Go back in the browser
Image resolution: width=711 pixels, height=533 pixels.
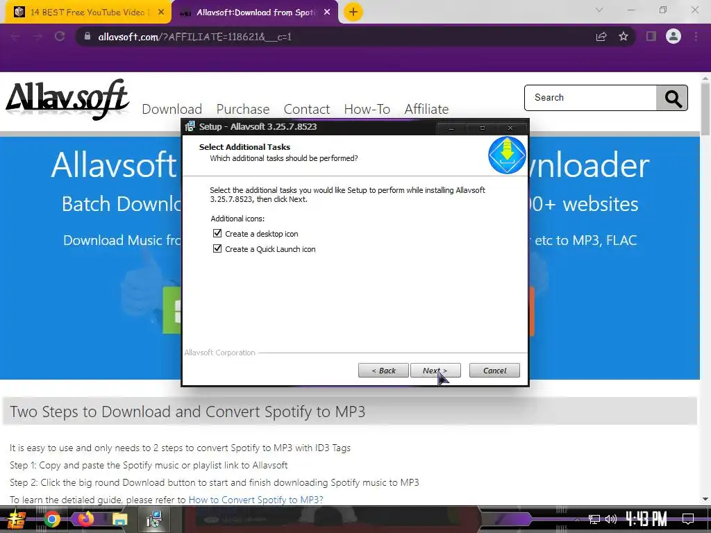(x=15, y=36)
